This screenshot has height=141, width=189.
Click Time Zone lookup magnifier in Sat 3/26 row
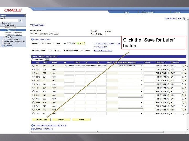click(183, 95)
